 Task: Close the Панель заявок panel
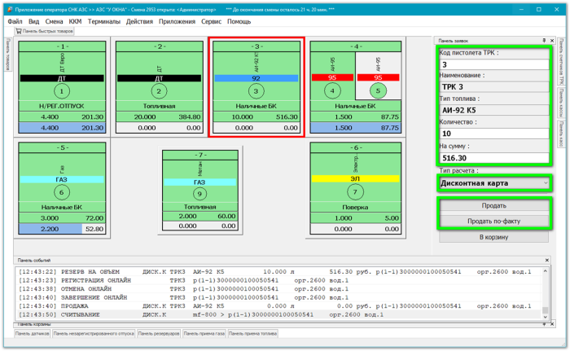coord(552,41)
